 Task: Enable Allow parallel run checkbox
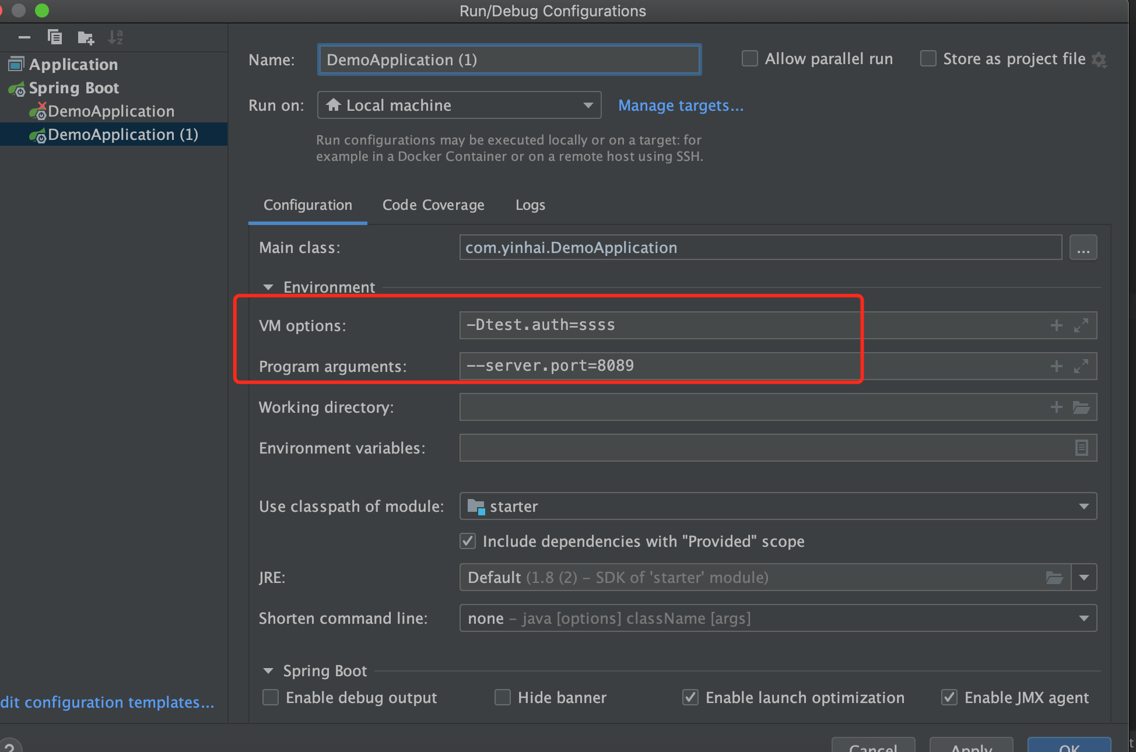tap(750, 59)
